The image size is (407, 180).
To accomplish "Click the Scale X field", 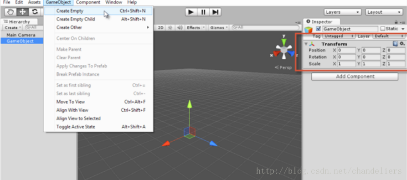I will 346,64.
